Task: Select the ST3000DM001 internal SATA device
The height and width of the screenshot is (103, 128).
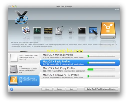Action: pyautogui.click(x=24, y=69)
